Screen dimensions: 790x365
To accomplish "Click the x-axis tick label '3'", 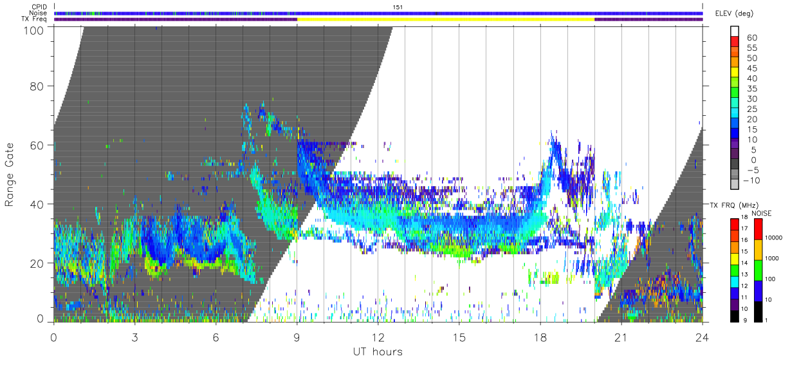I will (135, 337).
